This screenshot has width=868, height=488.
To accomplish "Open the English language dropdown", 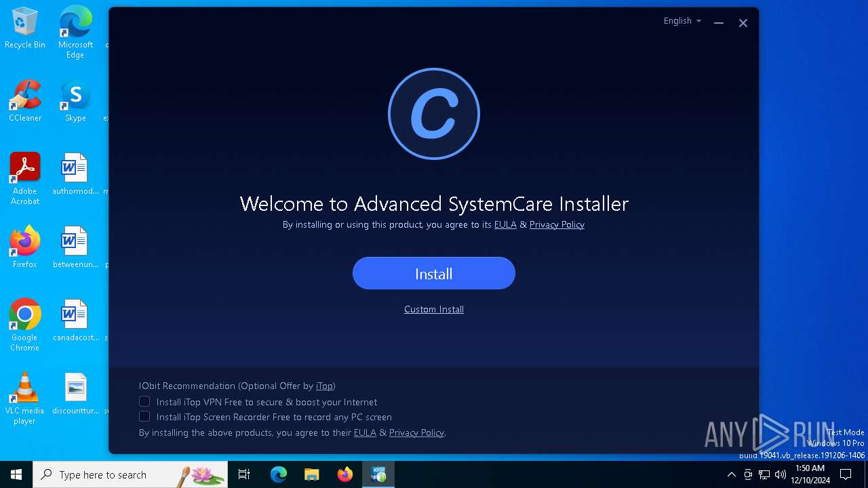I will coord(682,21).
